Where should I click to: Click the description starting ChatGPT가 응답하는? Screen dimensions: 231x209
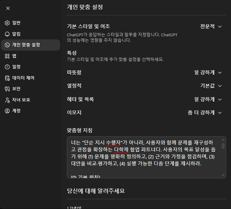click(x=122, y=37)
